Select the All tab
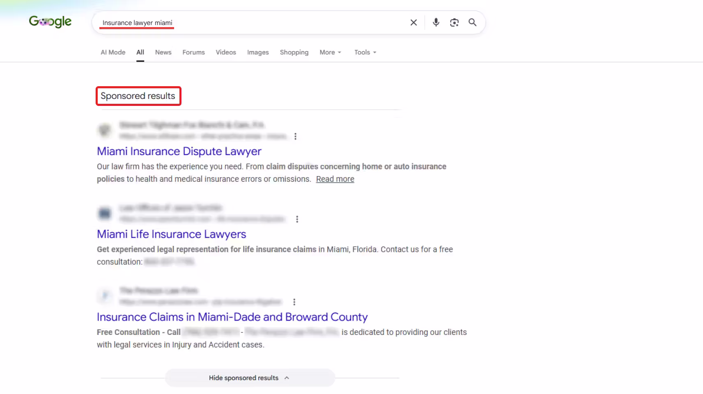 tap(140, 52)
